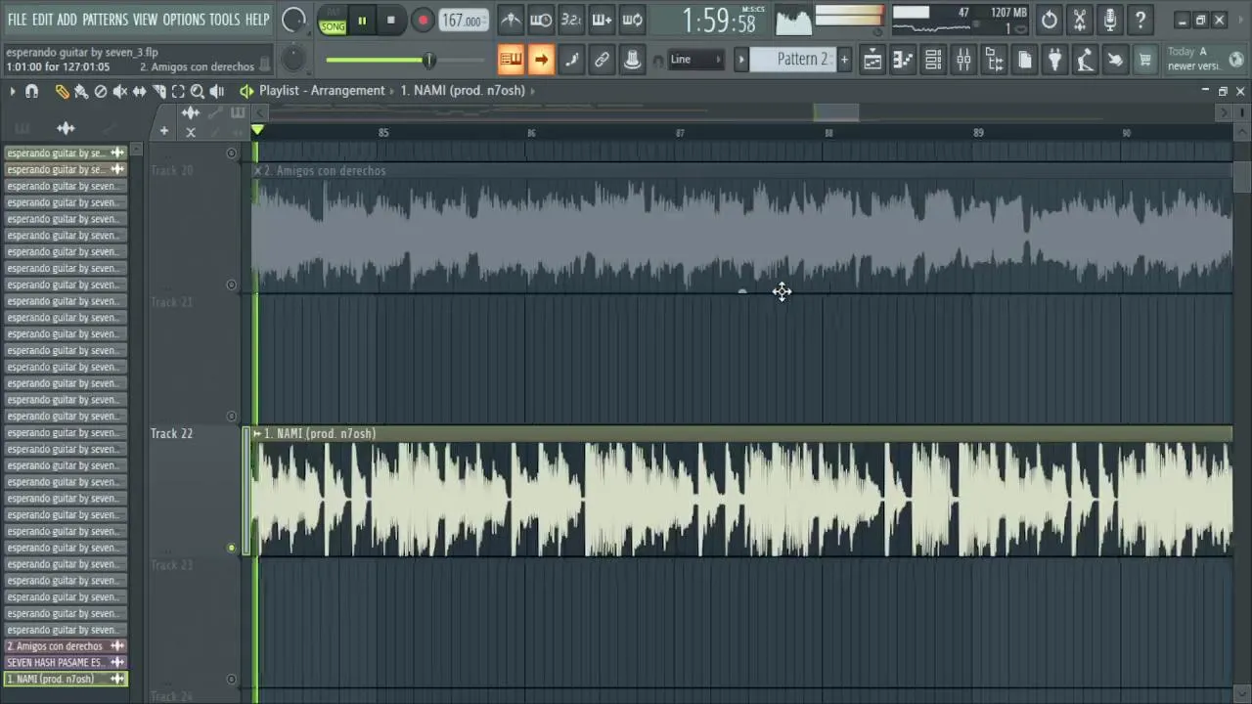
Task: Toggle countdown before recording
Action: click(571, 20)
